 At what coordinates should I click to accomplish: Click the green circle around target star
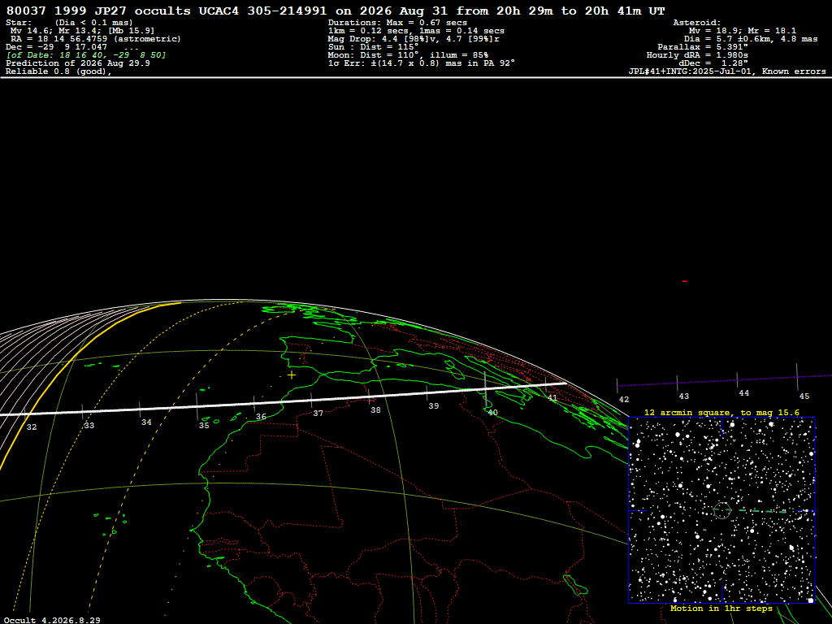(721, 510)
